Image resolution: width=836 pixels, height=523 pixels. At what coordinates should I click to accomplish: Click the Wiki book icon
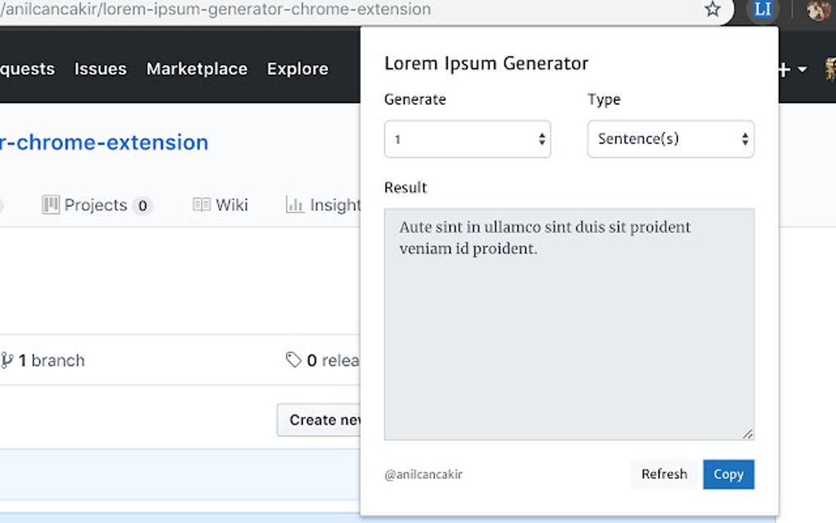coord(199,205)
